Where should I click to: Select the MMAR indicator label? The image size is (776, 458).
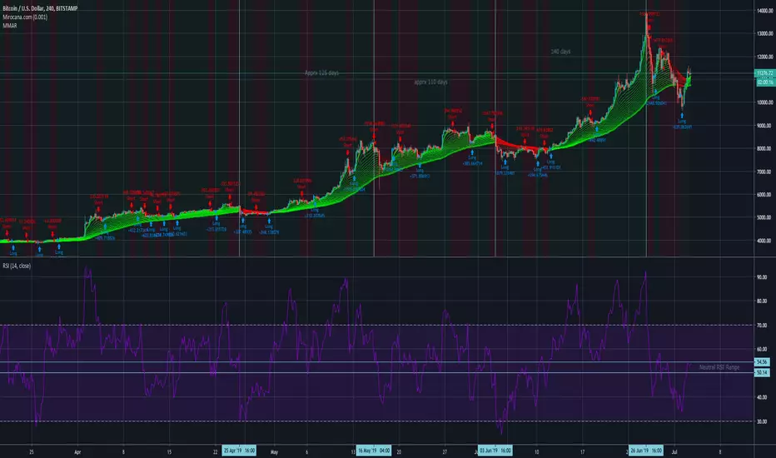[10, 25]
